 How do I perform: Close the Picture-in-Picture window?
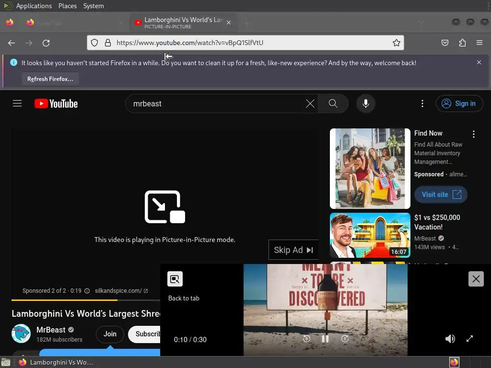pyautogui.click(x=476, y=279)
